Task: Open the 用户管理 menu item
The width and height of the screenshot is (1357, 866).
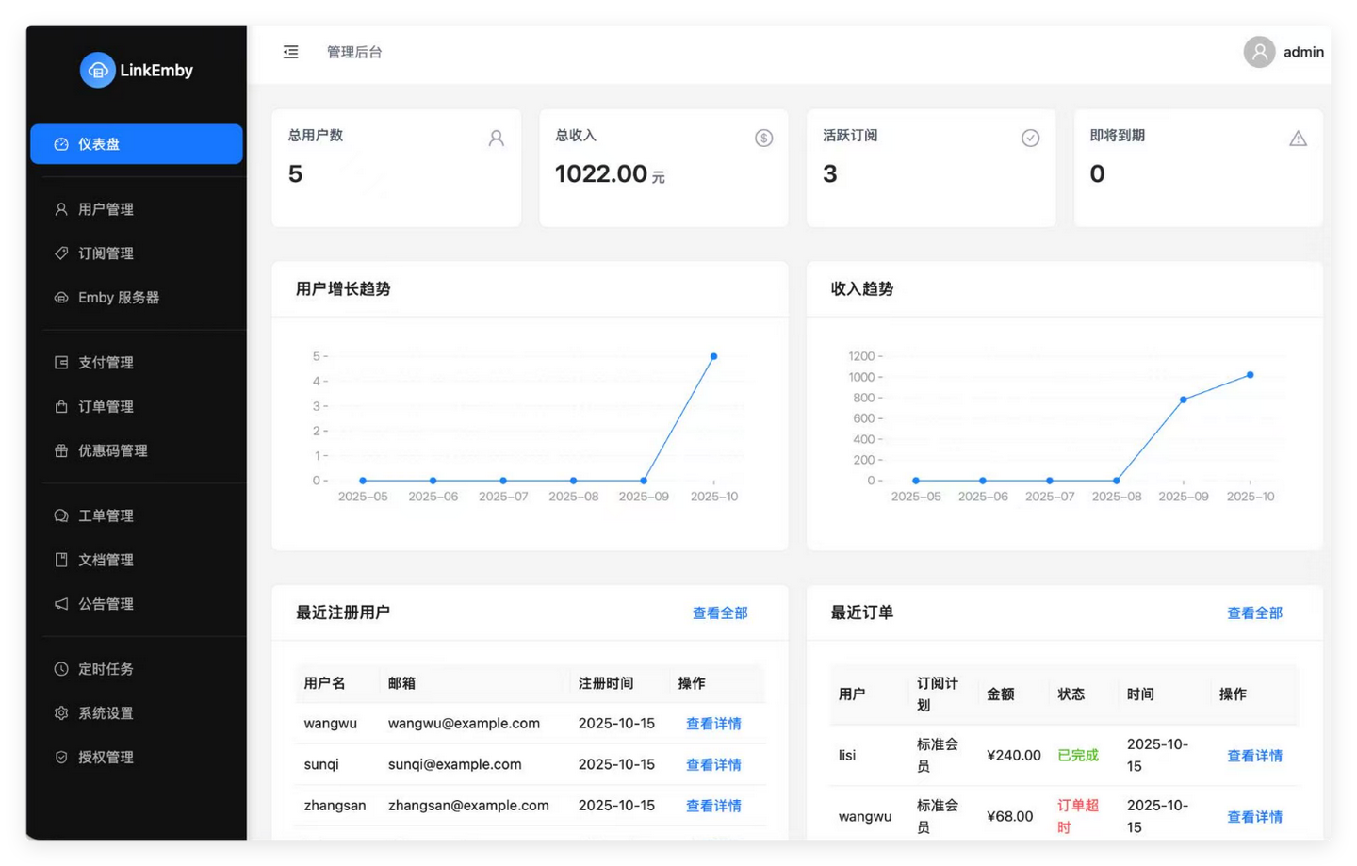Action: click(137, 209)
